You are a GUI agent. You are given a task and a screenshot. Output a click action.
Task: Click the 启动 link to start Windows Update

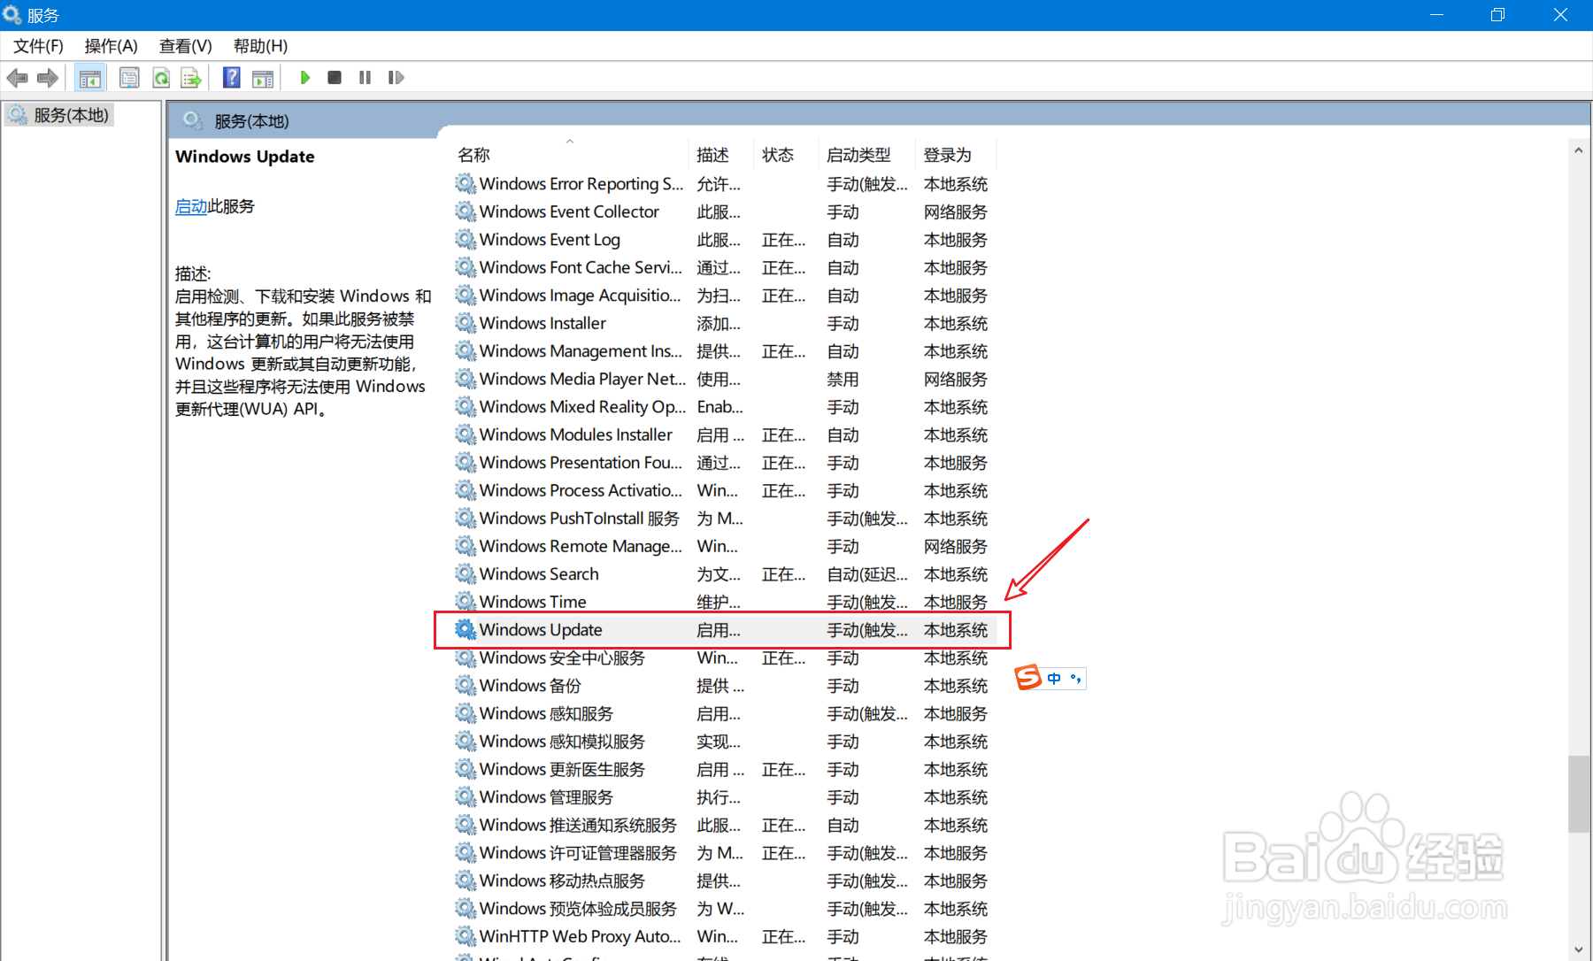pos(191,205)
